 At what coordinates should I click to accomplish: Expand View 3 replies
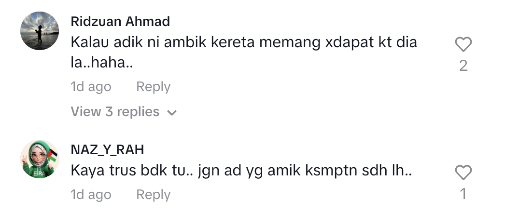[124, 112]
